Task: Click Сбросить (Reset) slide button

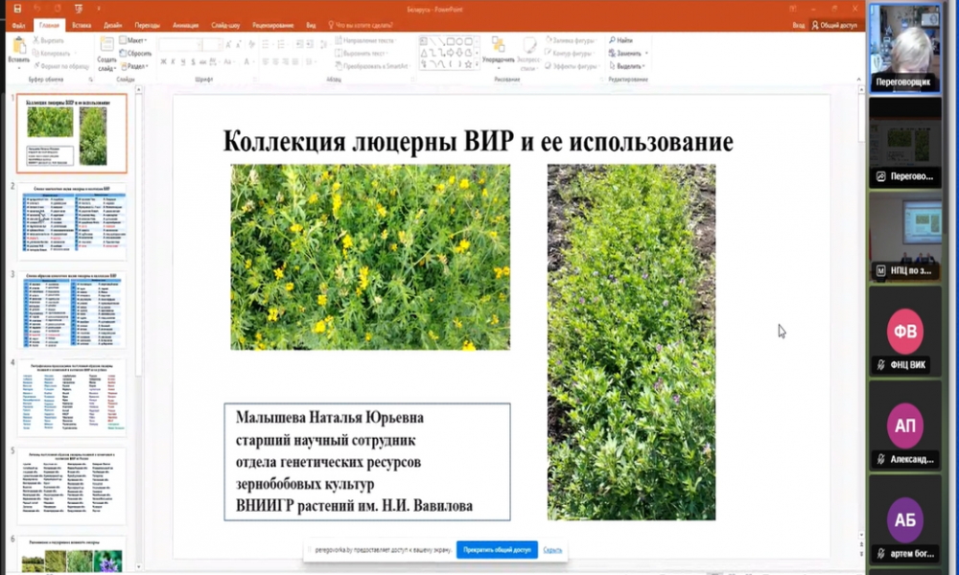Action: [135, 53]
